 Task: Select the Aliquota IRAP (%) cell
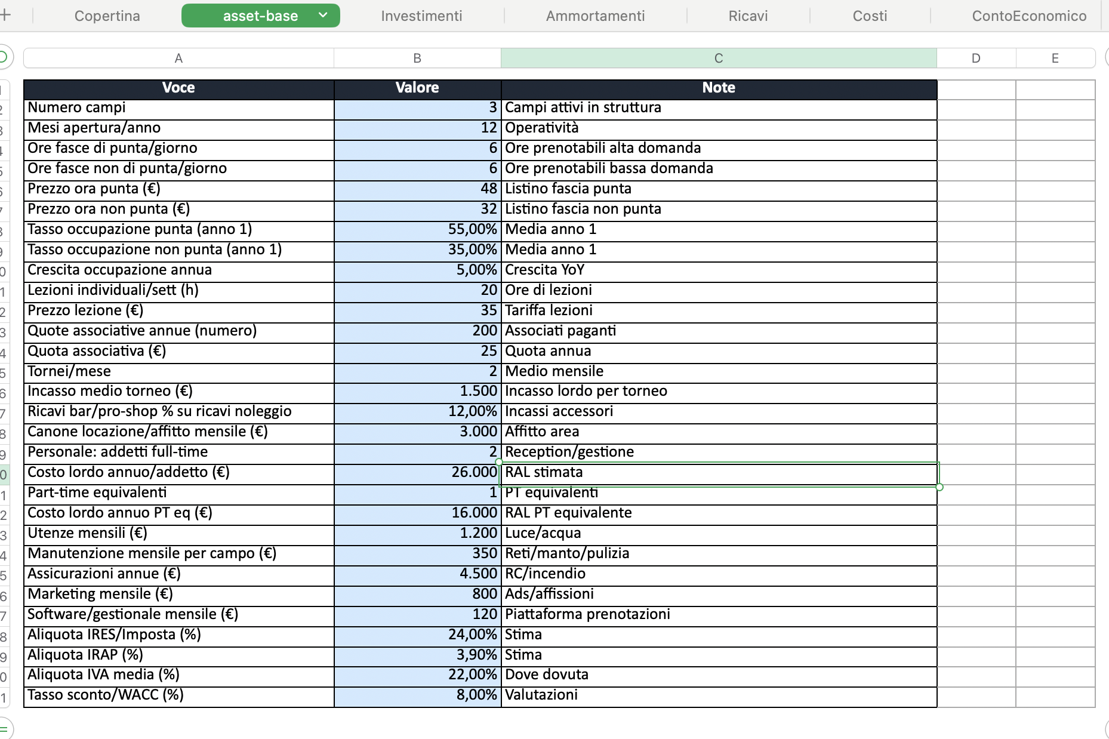178,655
